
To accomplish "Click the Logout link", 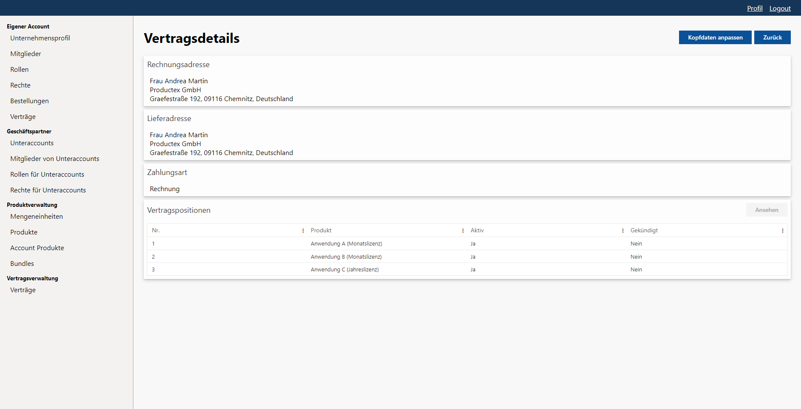I will [780, 8].
